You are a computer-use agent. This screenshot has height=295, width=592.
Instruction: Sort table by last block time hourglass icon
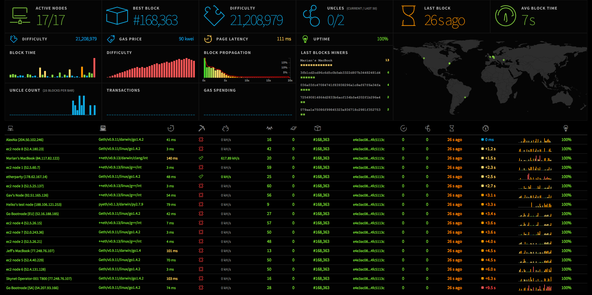(x=452, y=128)
